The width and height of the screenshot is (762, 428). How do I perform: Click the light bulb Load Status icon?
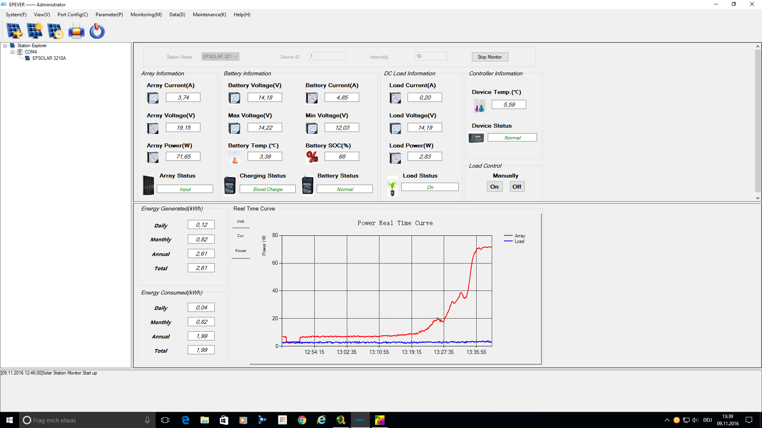393,186
